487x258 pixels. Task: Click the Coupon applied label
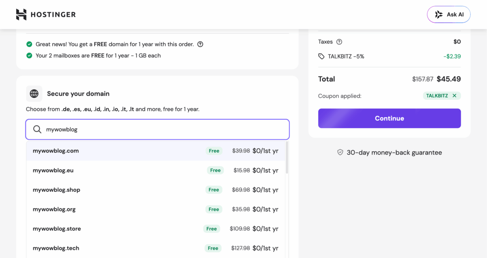pyautogui.click(x=340, y=96)
